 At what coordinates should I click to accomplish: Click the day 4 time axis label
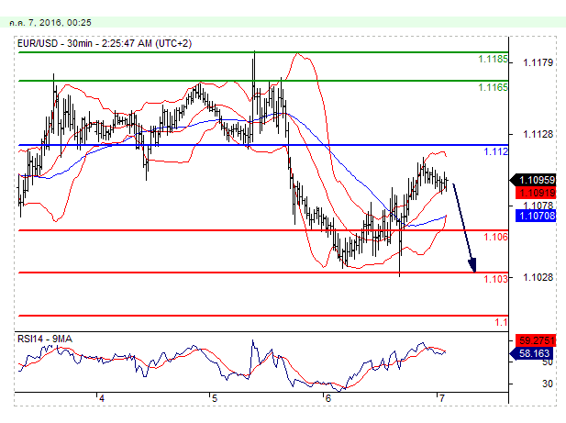point(102,398)
